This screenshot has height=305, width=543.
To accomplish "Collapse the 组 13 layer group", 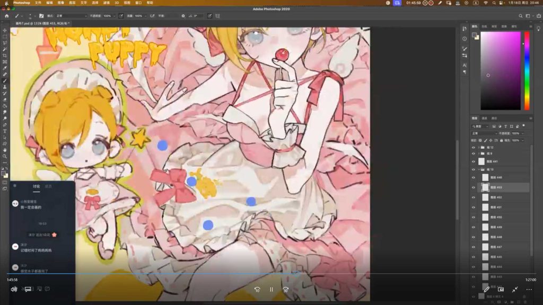I will click(479, 170).
